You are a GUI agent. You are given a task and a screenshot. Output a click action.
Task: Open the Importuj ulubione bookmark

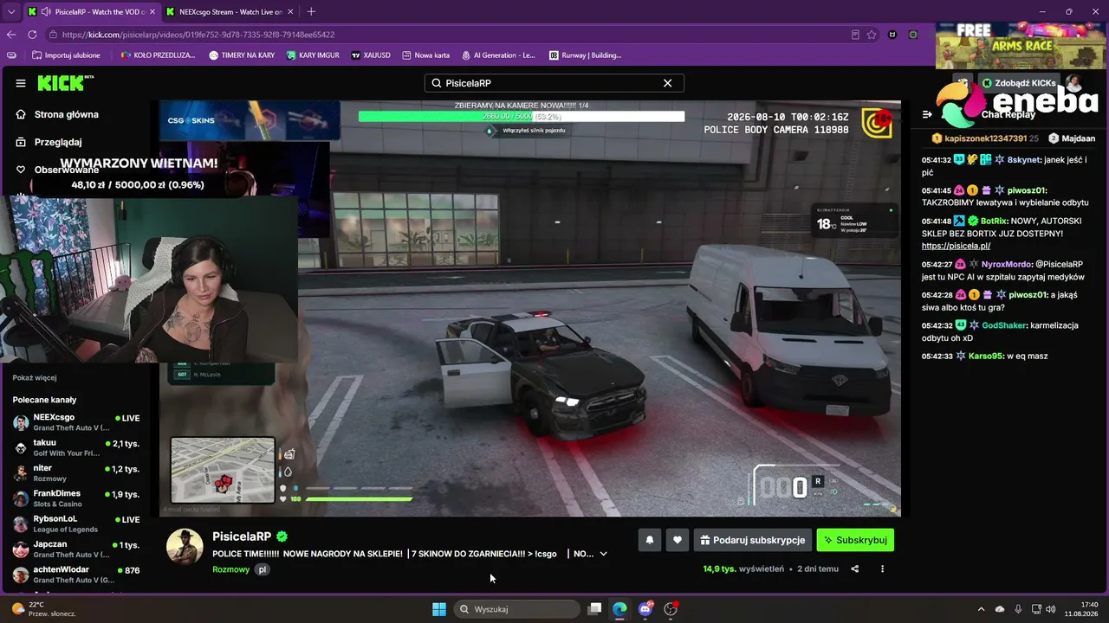66,55
